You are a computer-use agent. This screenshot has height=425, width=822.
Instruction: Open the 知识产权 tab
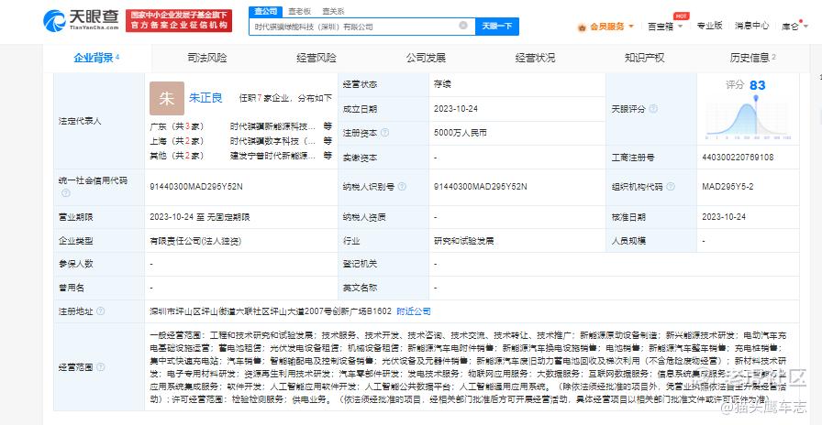[x=644, y=58]
